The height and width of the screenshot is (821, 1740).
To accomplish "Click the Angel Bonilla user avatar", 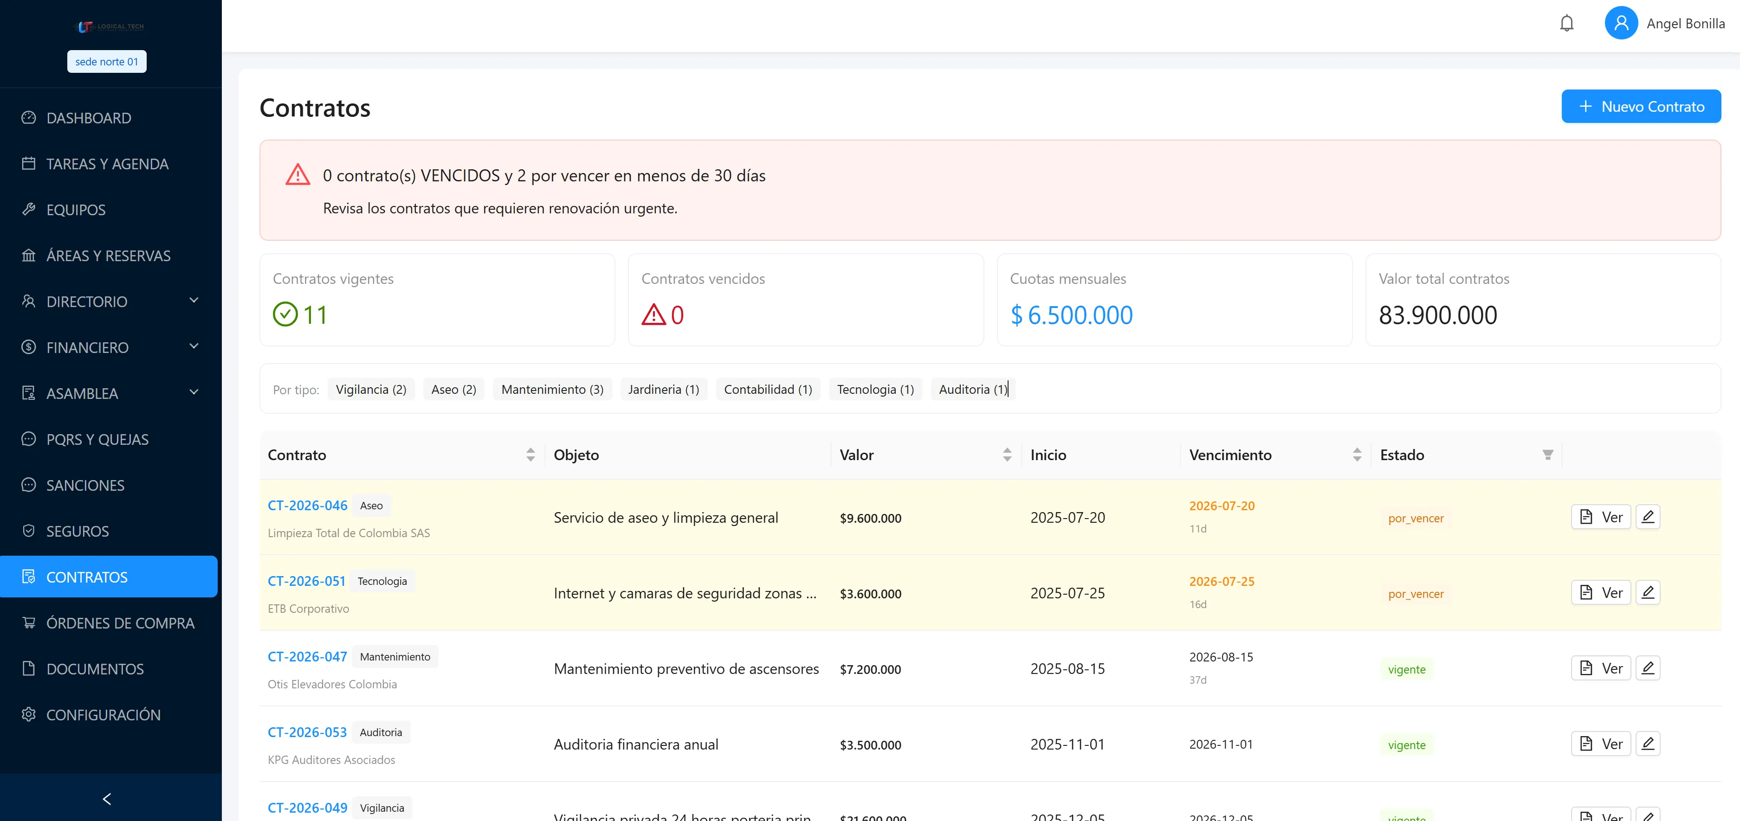I will pos(1621,24).
